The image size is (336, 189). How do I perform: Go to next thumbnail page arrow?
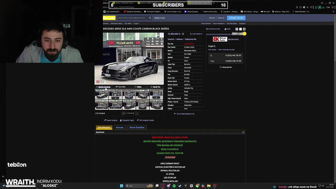click(x=136, y=113)
